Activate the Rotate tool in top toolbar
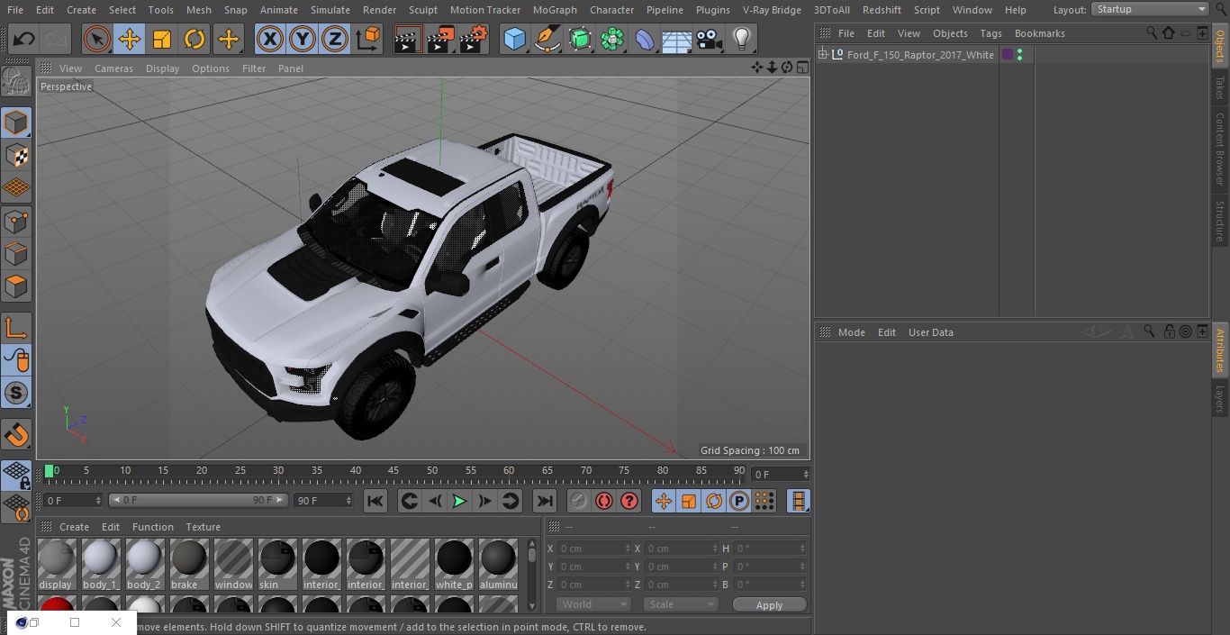Viewport: 1230px width, 635px height. pyautogui.click(x=194, y=39)
